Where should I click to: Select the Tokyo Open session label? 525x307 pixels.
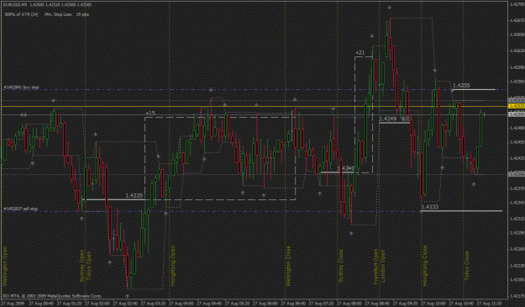coord(89,266)
